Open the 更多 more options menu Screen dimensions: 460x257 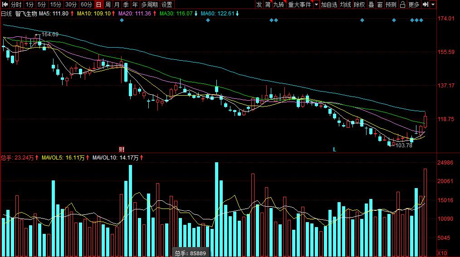coord(414,5)
